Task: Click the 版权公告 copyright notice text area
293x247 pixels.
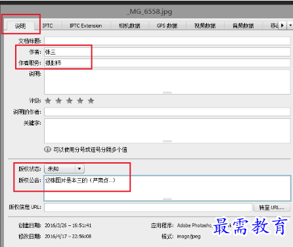Action: point(168,188)
